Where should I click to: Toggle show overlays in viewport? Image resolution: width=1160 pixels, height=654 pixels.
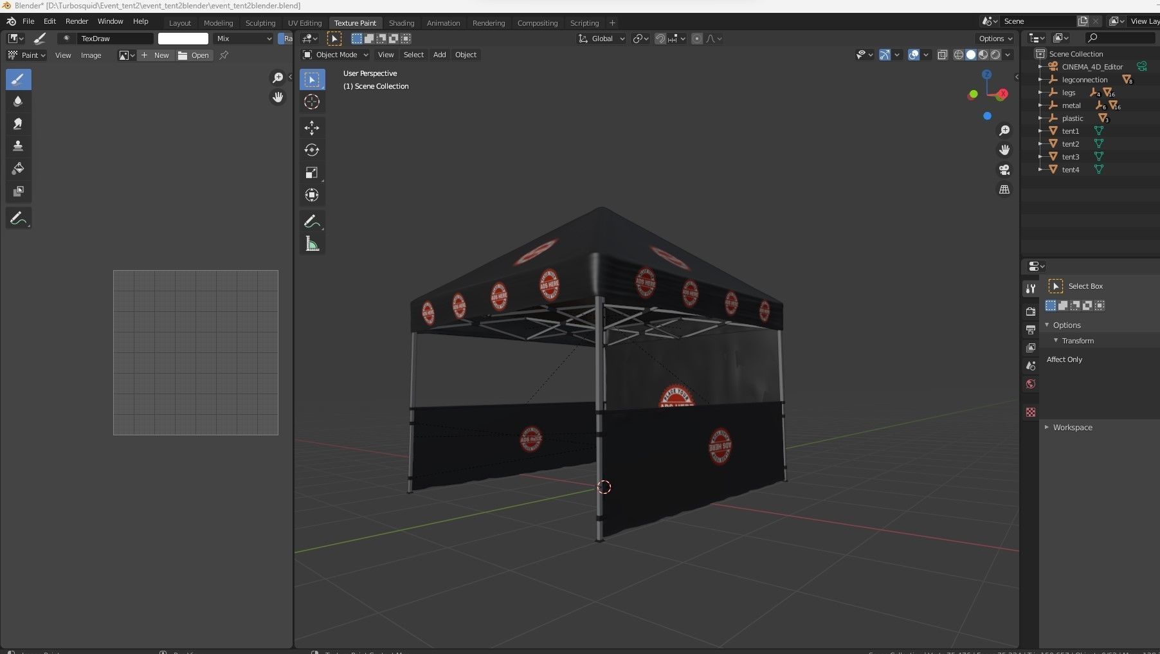(x=914, y=55)
